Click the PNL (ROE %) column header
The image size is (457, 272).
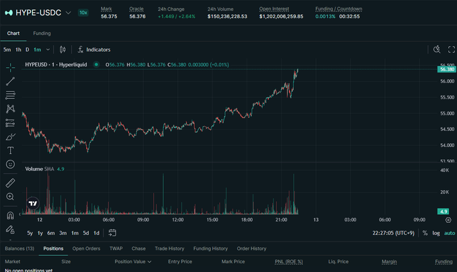pyautogui.click(x=288, y=261)
